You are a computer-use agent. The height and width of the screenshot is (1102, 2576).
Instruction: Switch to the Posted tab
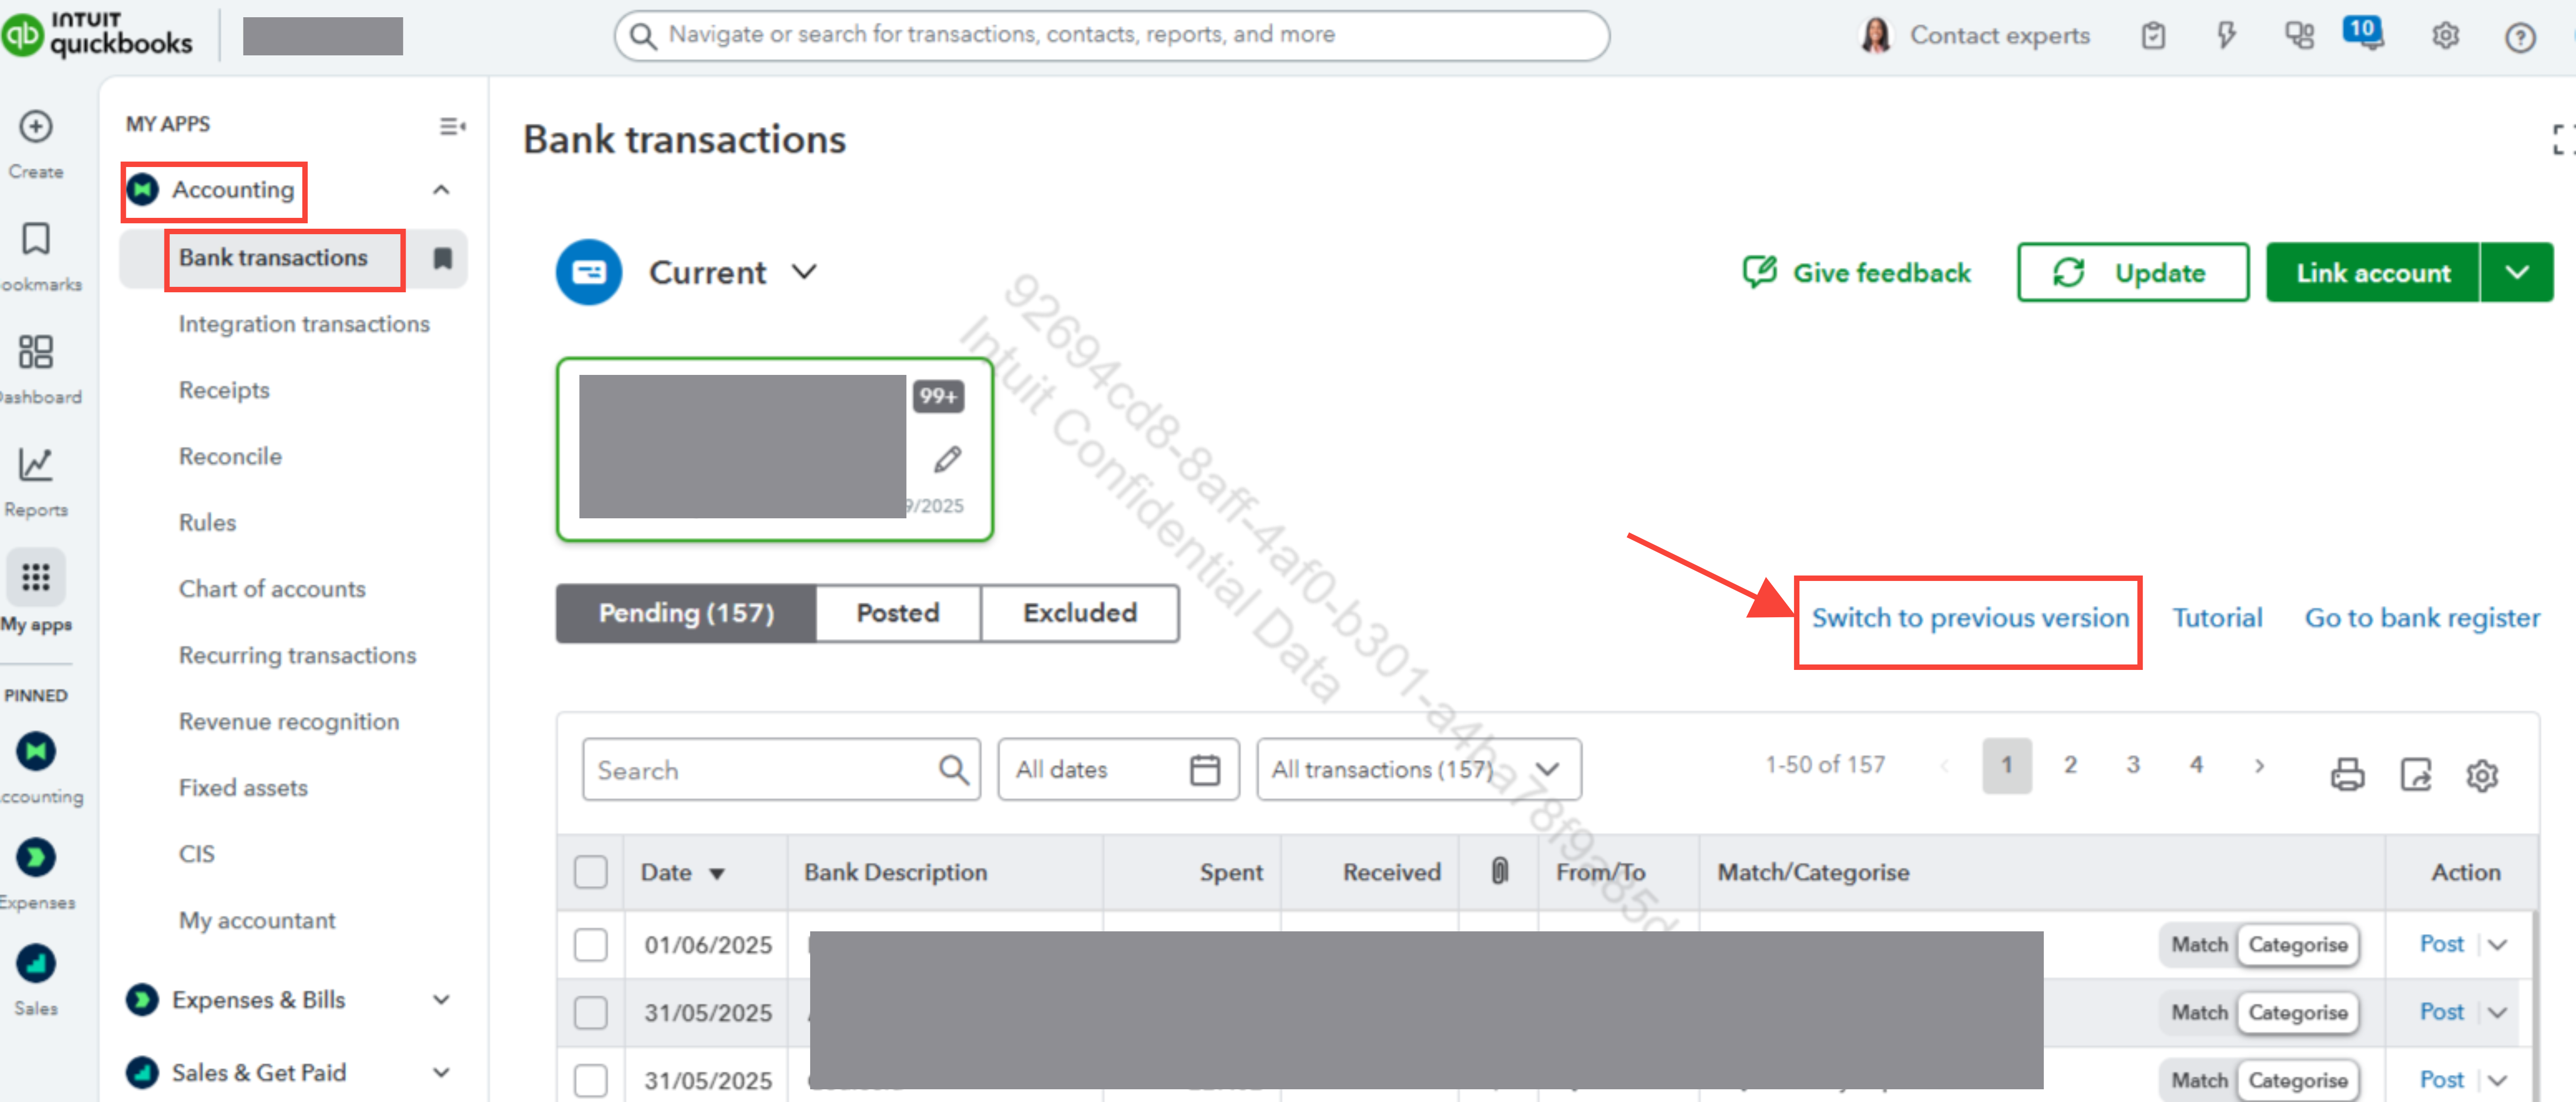pos(897,612)
